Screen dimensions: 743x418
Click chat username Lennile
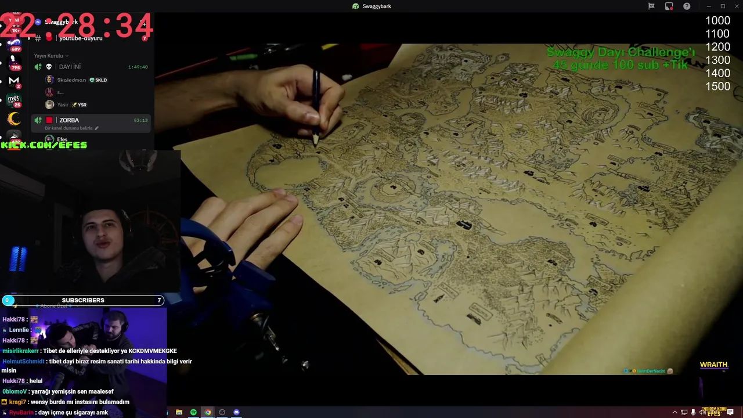pyautogui.click(x=19, y=330)
